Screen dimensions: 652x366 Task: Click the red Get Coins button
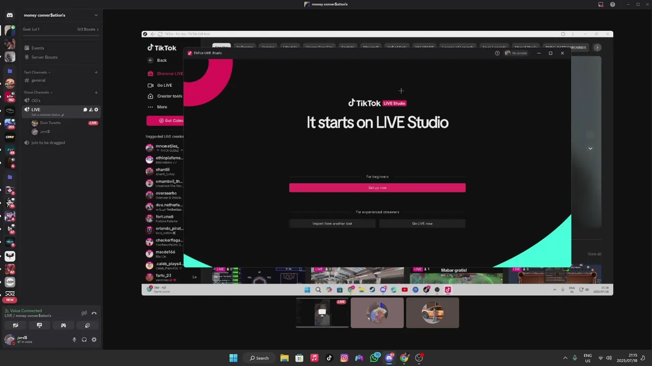click(165, 120)
